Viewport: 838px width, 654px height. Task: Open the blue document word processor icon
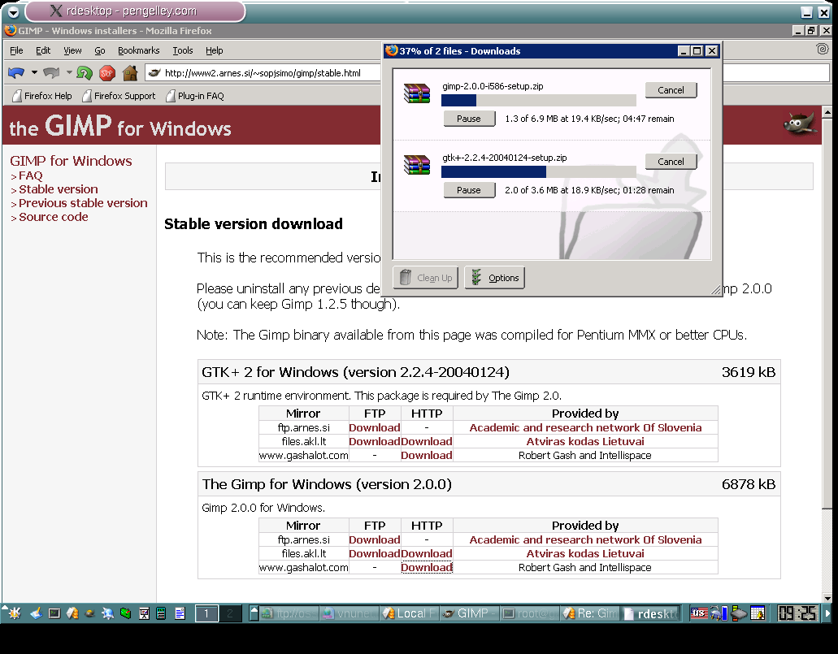[180, 613]
